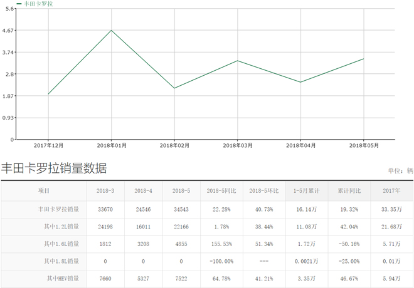Click the 42.04% cell
Screen dimensions: 414x288
click(x=349, y=227)
